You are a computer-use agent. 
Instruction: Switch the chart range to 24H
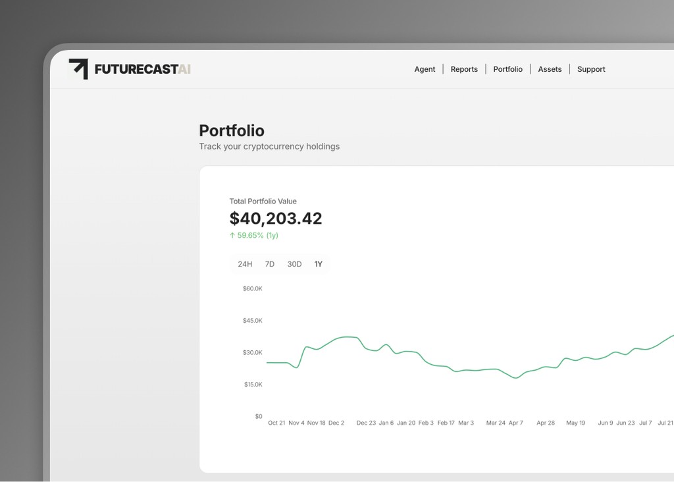(x=245, y=264)
